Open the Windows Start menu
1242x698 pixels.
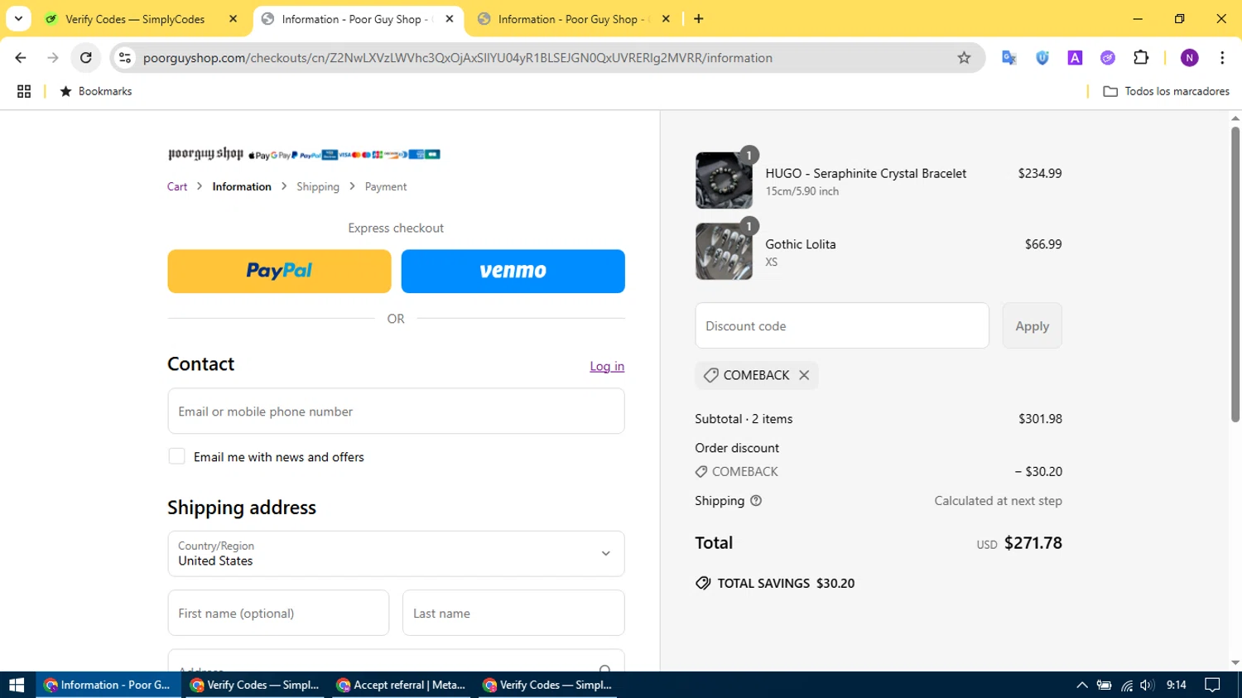click(x=17, y=685)
